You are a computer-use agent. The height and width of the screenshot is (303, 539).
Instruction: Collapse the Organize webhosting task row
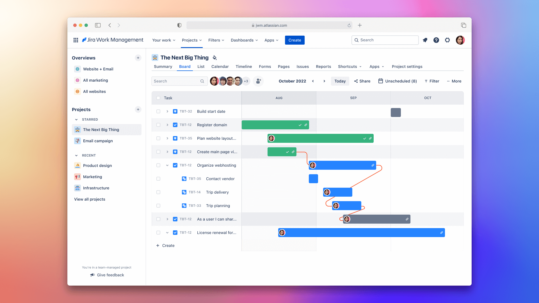point(167,165)
